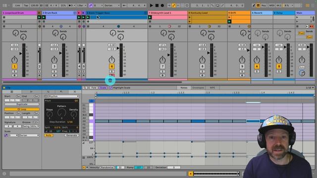The height and width of the screenshot is (178, 317).
Task: Launch the Drift second-row clip
Action: click(x=229, y=21)
